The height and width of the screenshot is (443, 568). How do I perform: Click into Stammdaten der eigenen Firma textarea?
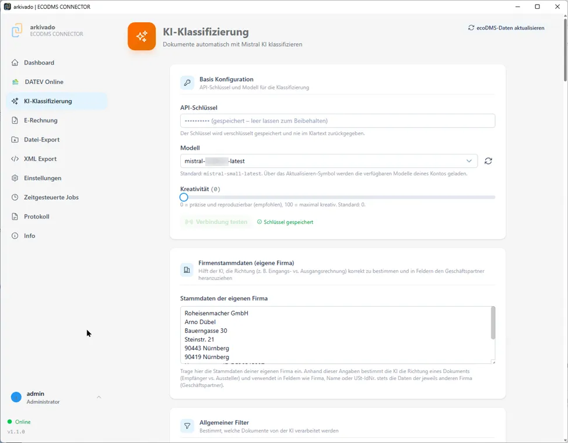338,335
